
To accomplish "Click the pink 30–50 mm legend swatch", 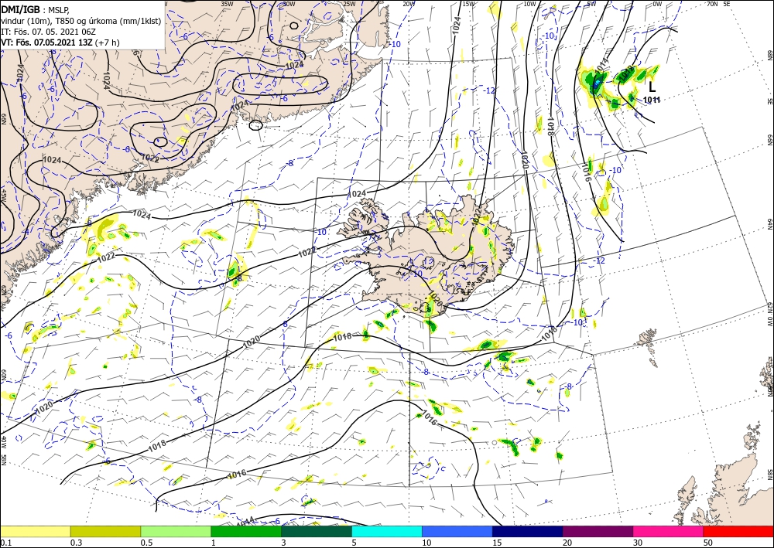I will [669, 531].
